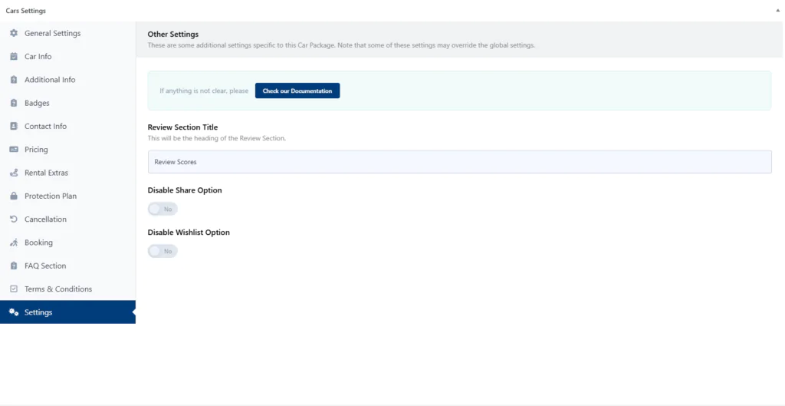
Task: Click the Disable Share Option label
Action: 185,190
